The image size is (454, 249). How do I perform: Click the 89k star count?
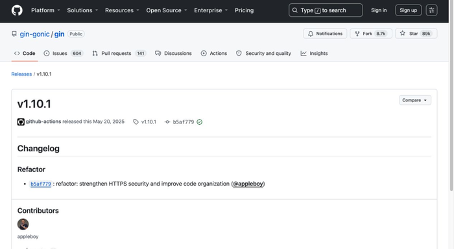click(x=426, y=34)
